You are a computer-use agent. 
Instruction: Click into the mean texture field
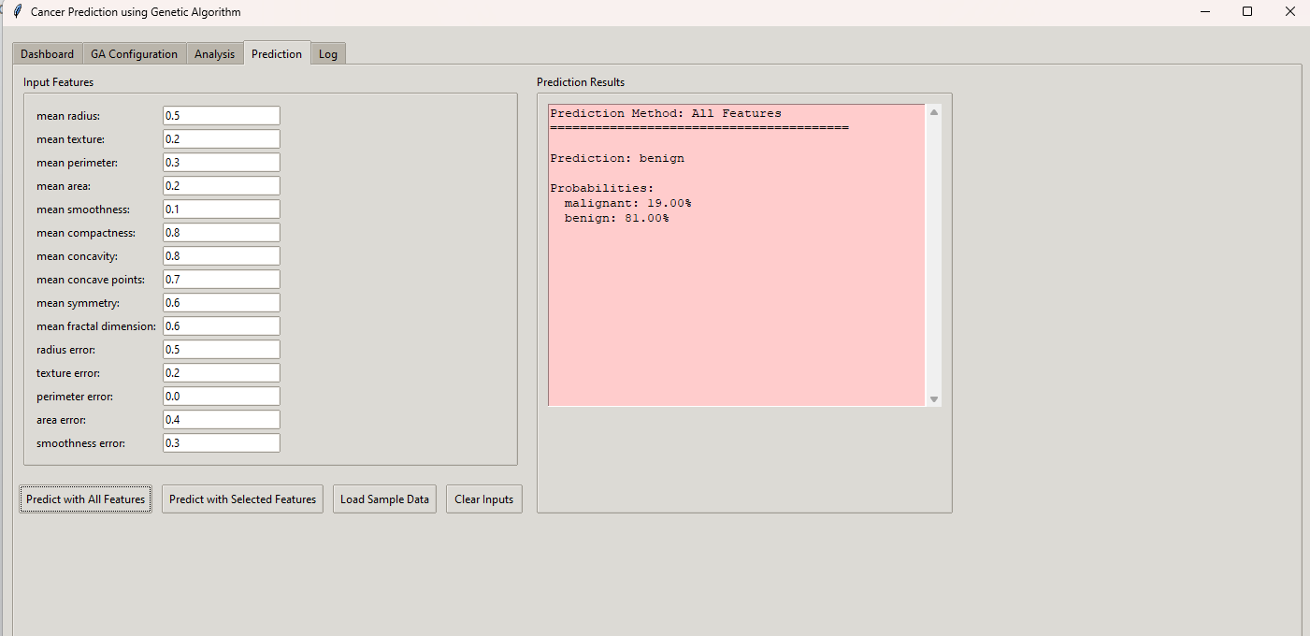(221, 139)
